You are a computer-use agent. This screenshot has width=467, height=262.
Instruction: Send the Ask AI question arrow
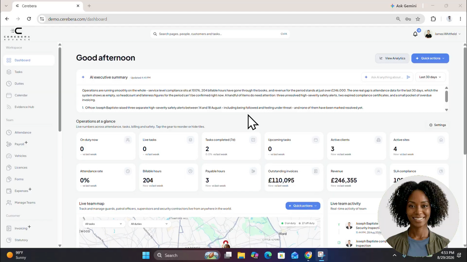[x=408, y=77]
